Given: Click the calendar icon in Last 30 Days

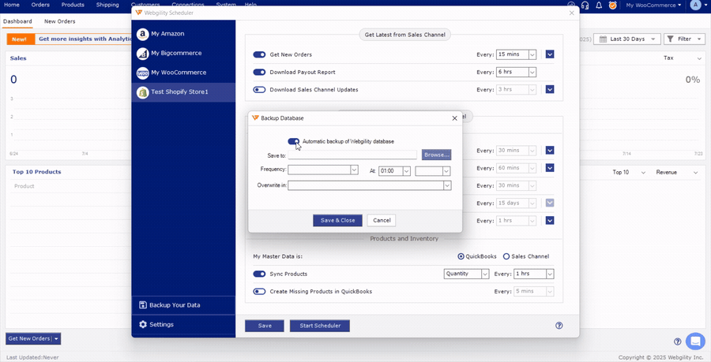Looking at the screenshot, I should click(603, 39).
